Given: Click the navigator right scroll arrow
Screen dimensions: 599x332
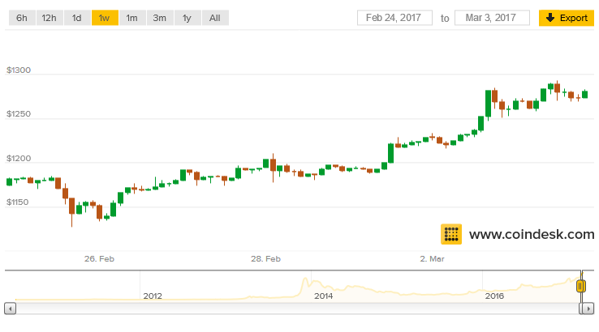Looking at the screenshot, I should click(588, 308).
